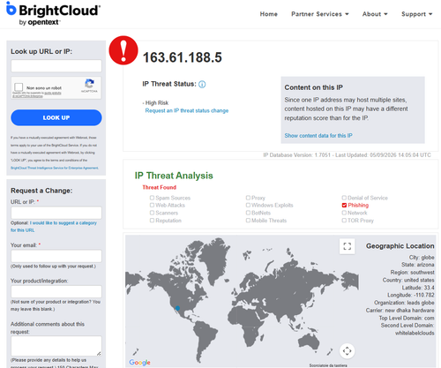Click the blue location marker on map
Image resolution: width=441 pixels, height=368 pixels.
(177, 308)
